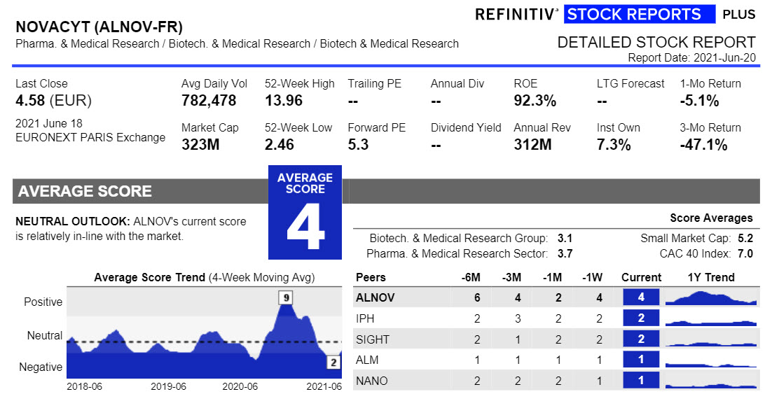Image resolution: width=765 pixels, height=394 pixels.
Task: Click the PLUS label beside Stock Reports
Action: tap(738, 15)
